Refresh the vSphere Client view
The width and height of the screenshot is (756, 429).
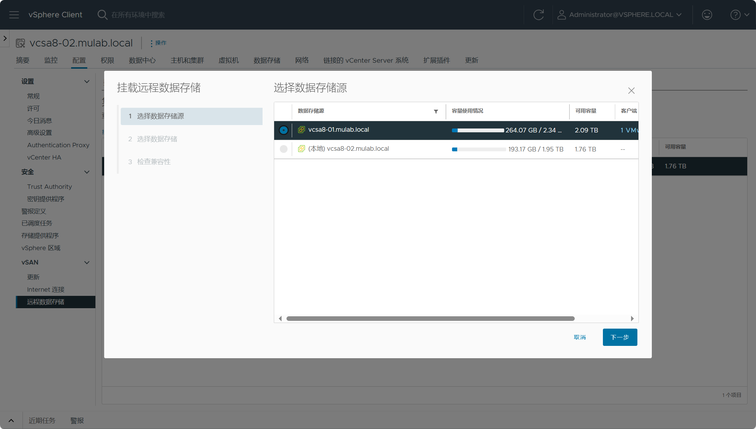click(538, 15)
